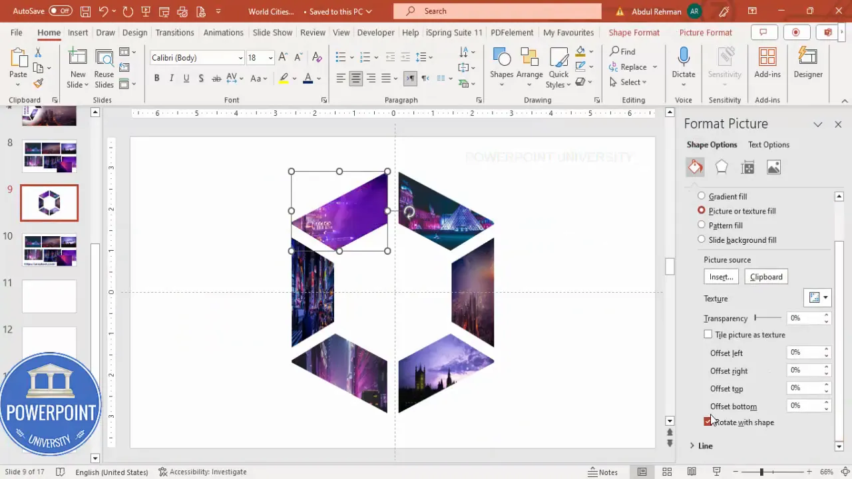The width and height of the screenshot is (852, 479).
Task: Enable Tile picture as texture
Action: point(708,335)
